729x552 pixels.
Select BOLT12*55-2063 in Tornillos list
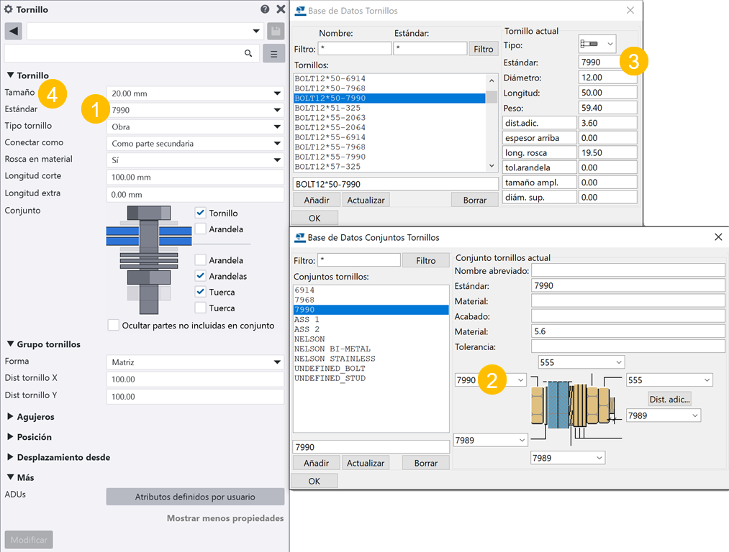click(x=330, y=118)
